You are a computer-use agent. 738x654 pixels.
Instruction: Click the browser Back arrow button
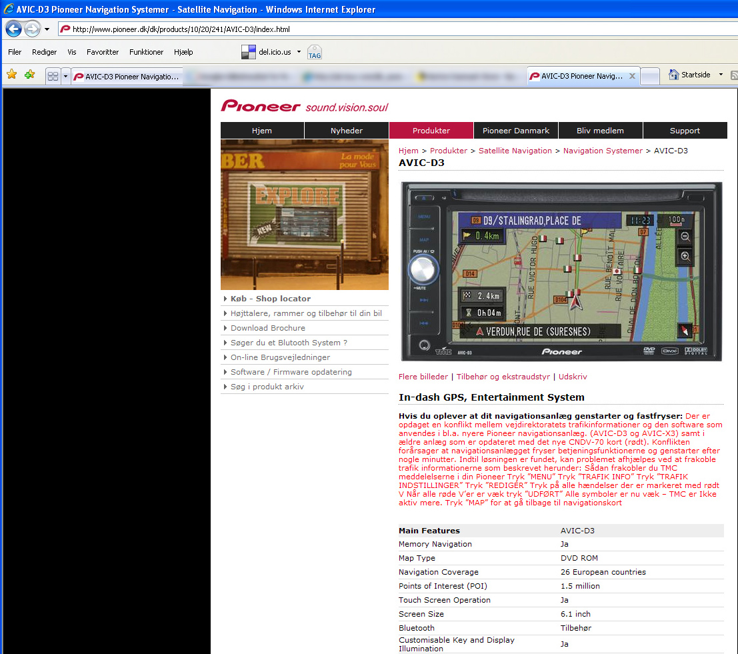13,29
